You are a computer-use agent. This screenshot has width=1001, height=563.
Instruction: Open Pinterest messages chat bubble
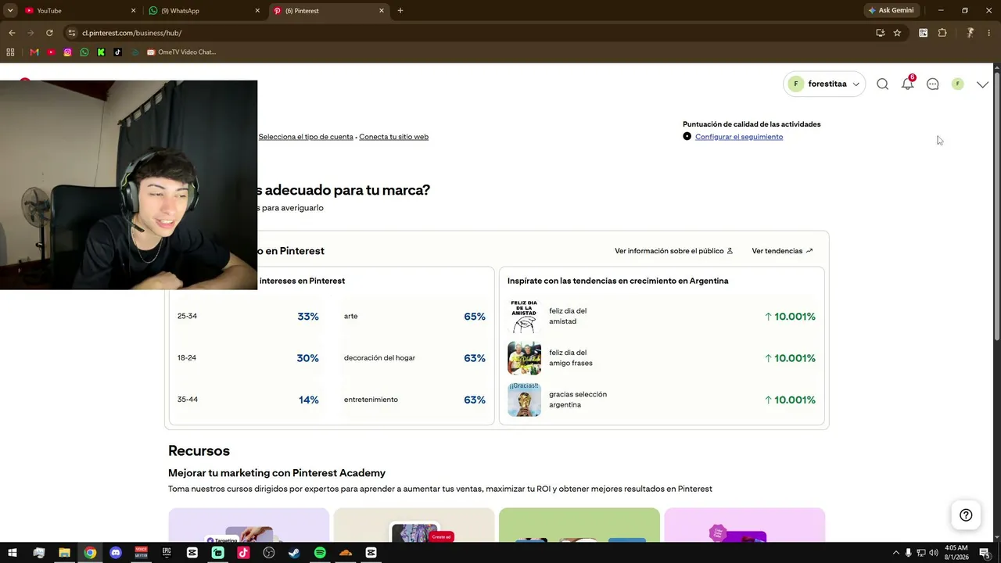932,84
